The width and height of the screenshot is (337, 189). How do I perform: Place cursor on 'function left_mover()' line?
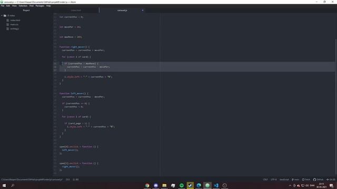74,93
